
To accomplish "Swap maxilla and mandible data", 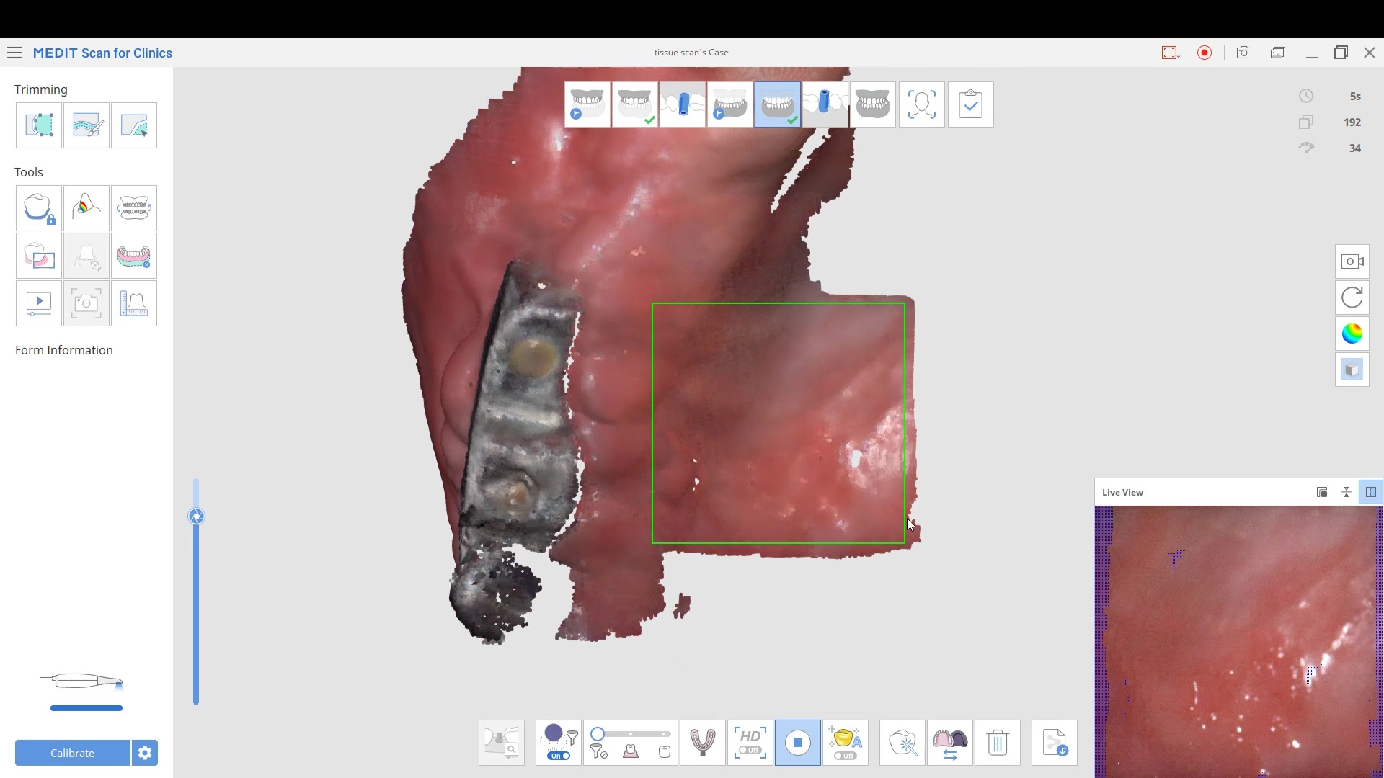I will click(x=950, y=743).
